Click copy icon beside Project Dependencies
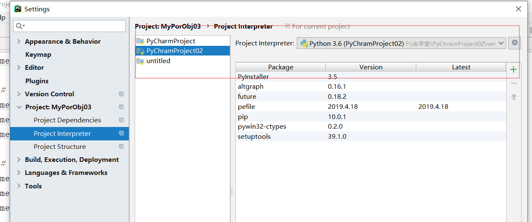 (x=121, y=120)
